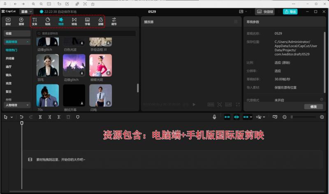Open the 字幕 captions tab
Screen dimensions: 329x194
(x=88, y=21)
